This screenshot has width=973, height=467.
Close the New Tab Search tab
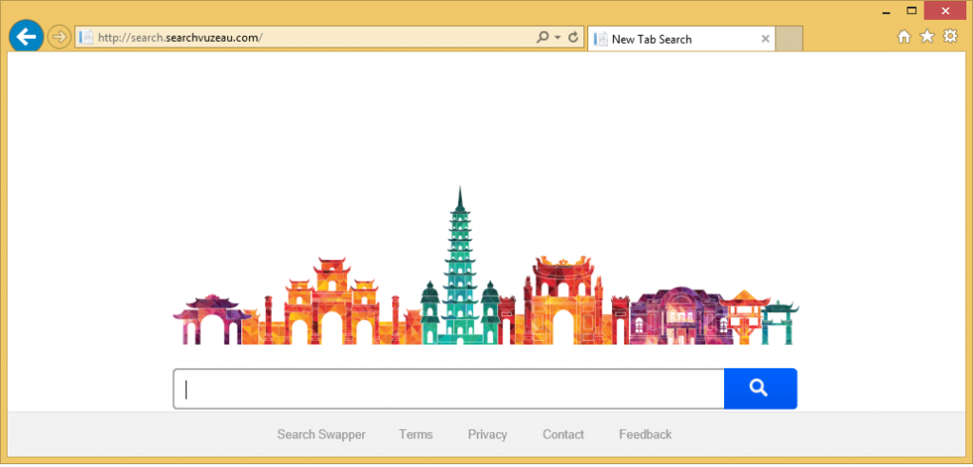(x=765, y=39)
